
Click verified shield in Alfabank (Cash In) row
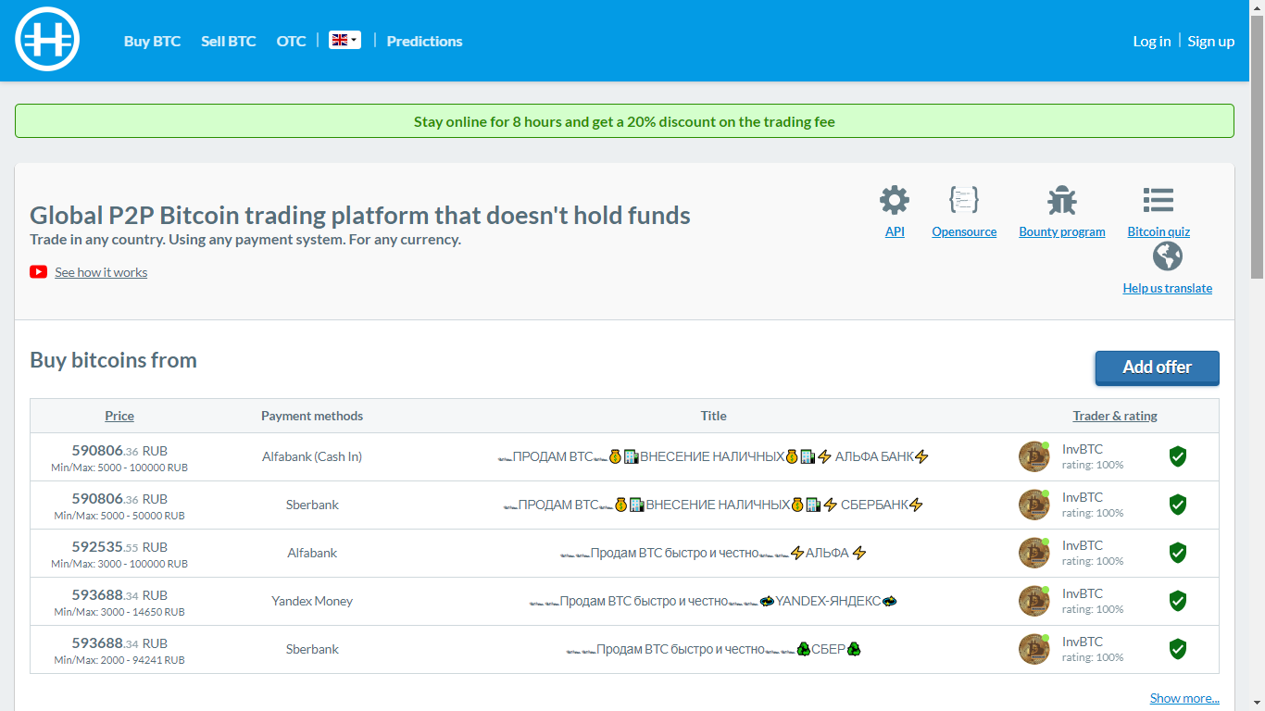1178,456
